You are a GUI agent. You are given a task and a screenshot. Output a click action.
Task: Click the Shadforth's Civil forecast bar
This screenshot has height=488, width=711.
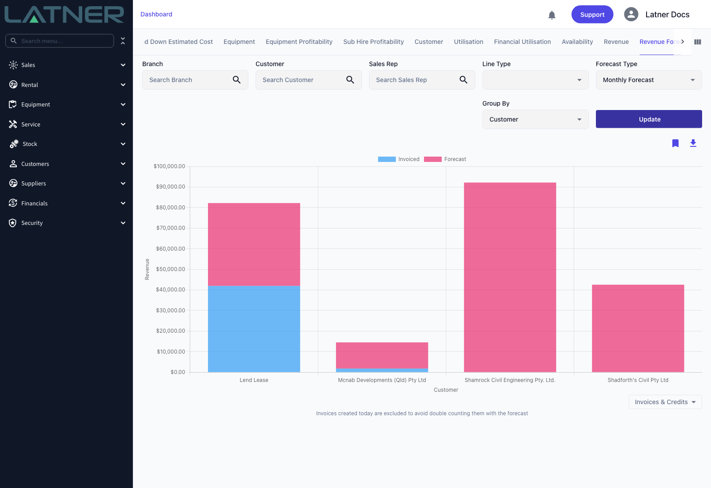click(x=638, y=328)
